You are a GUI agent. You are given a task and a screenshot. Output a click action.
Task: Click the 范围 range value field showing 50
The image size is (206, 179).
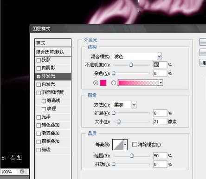[x=160, y=156]
